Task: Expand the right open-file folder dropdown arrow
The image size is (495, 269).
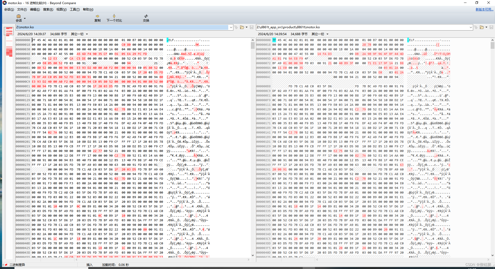Action: pos(487,27)
